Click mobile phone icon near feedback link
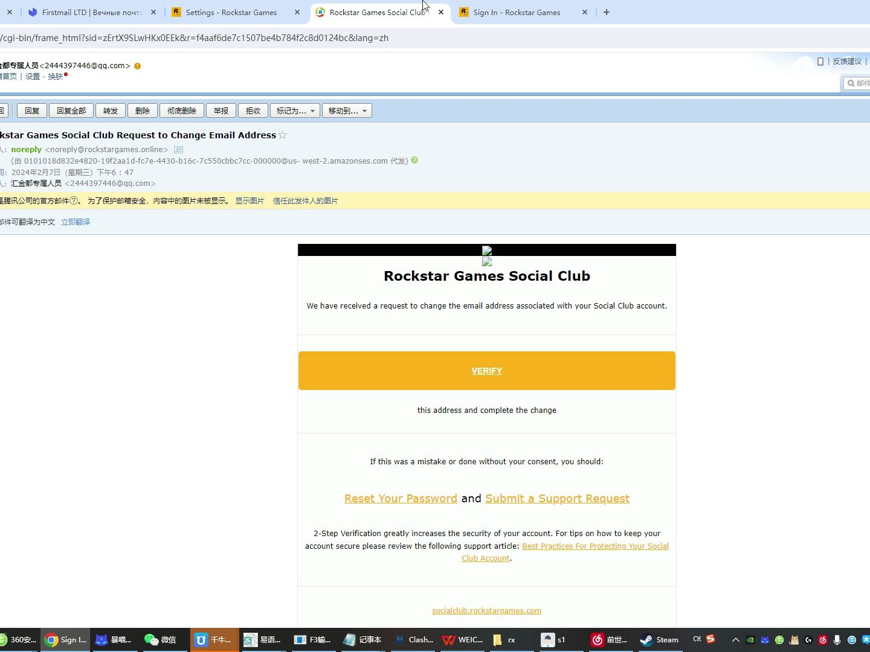This screenshot has height=652, width=870. click(x=820, y=62)
